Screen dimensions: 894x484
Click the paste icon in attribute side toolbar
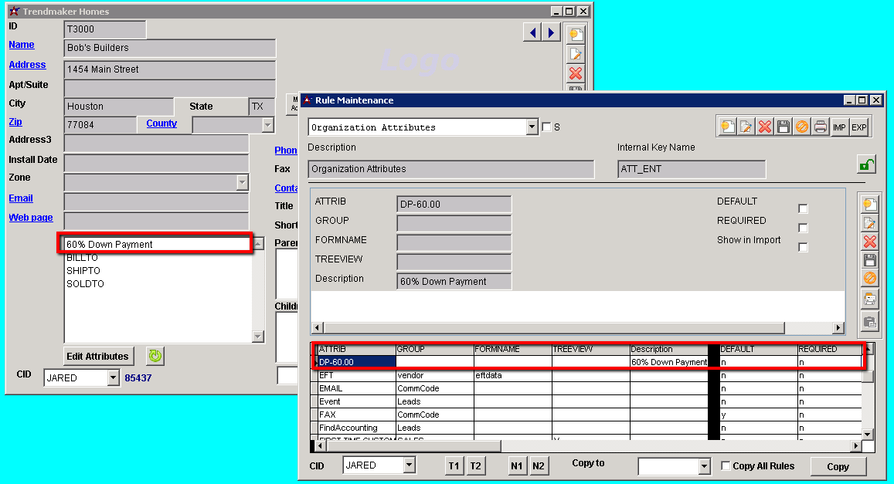point(869,322)
